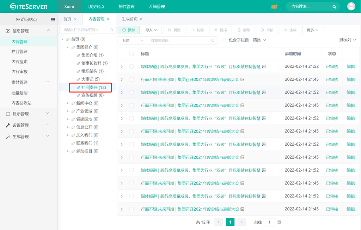The image size is (361, 230).
Task: Expand the 新闻中心 tree node
Action: (68, 103)
